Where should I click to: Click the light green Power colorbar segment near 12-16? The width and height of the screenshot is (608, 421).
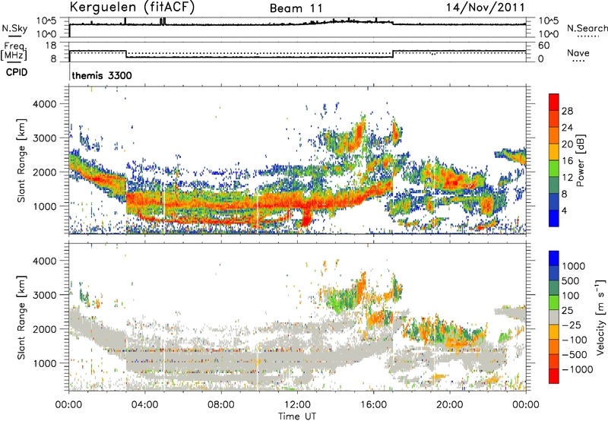tap(554, 168)
